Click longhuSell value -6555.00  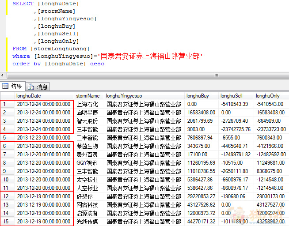tap(230, 138)
